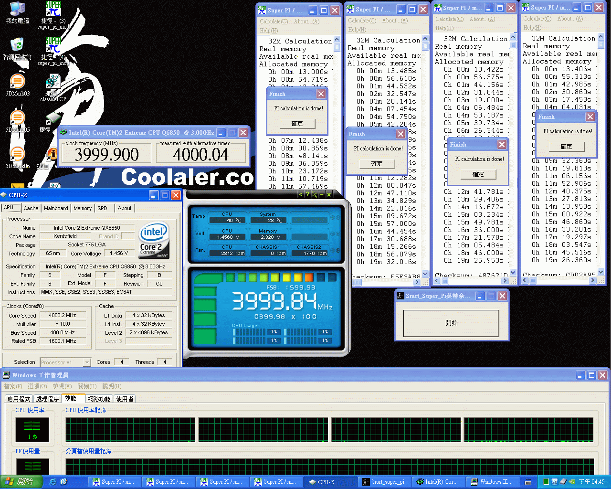Click the Volt row next arrow in monitor
The height and width of the screenshot is (489, 611).
[338, 234]
